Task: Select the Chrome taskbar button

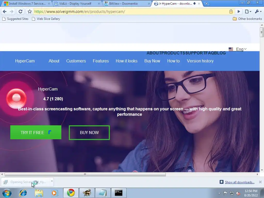Action: click(71, 193)
